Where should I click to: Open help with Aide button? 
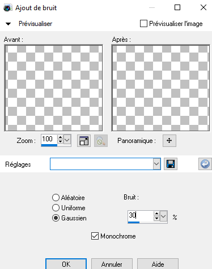pyautogui.click(x=158, y=264)
